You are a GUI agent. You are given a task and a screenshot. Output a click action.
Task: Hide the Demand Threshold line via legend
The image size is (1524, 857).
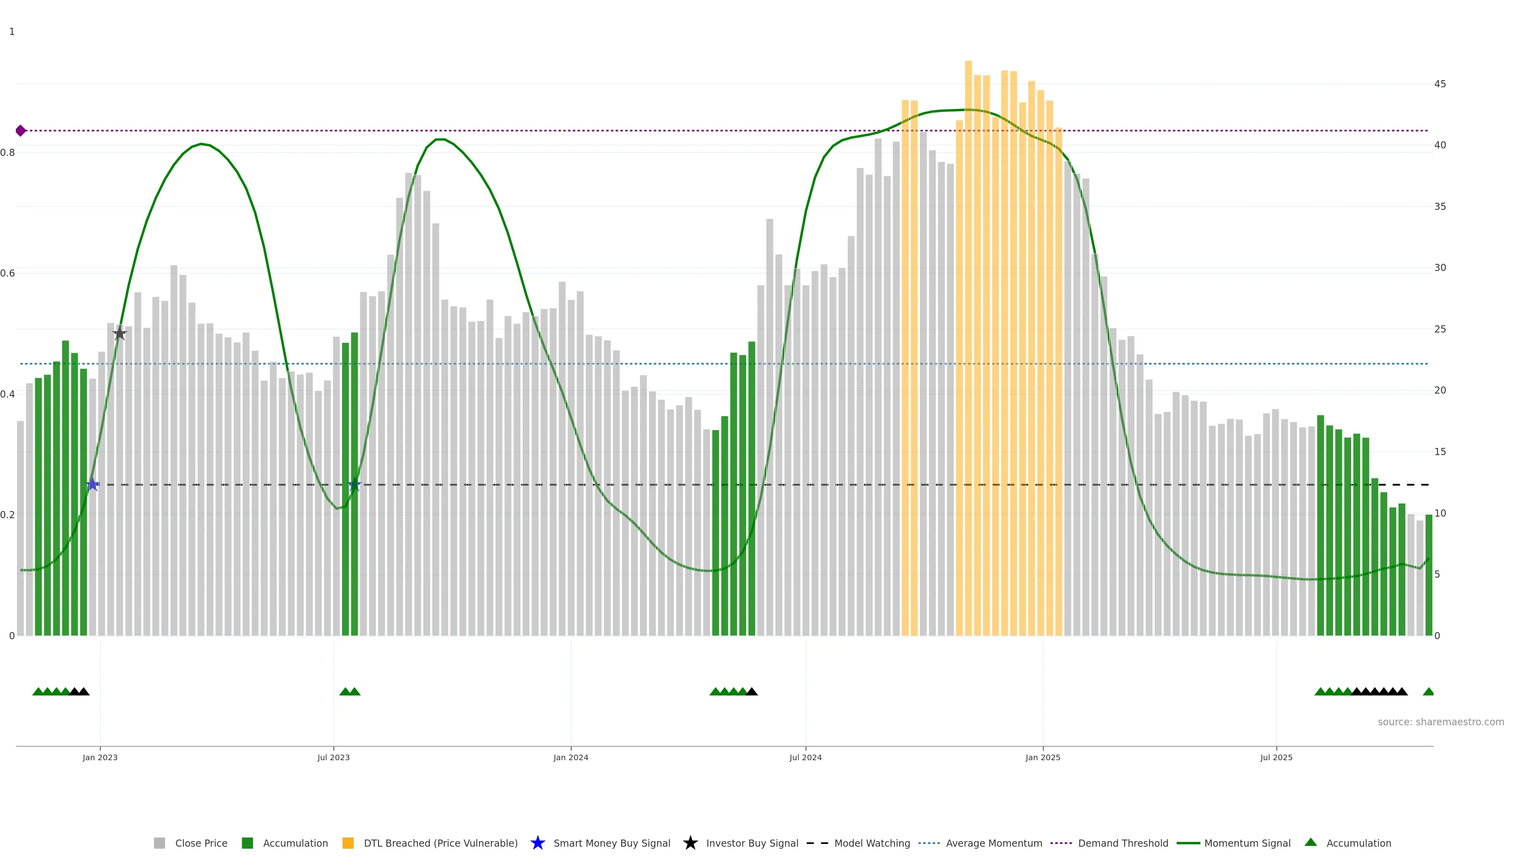[x=1122, y=843]
